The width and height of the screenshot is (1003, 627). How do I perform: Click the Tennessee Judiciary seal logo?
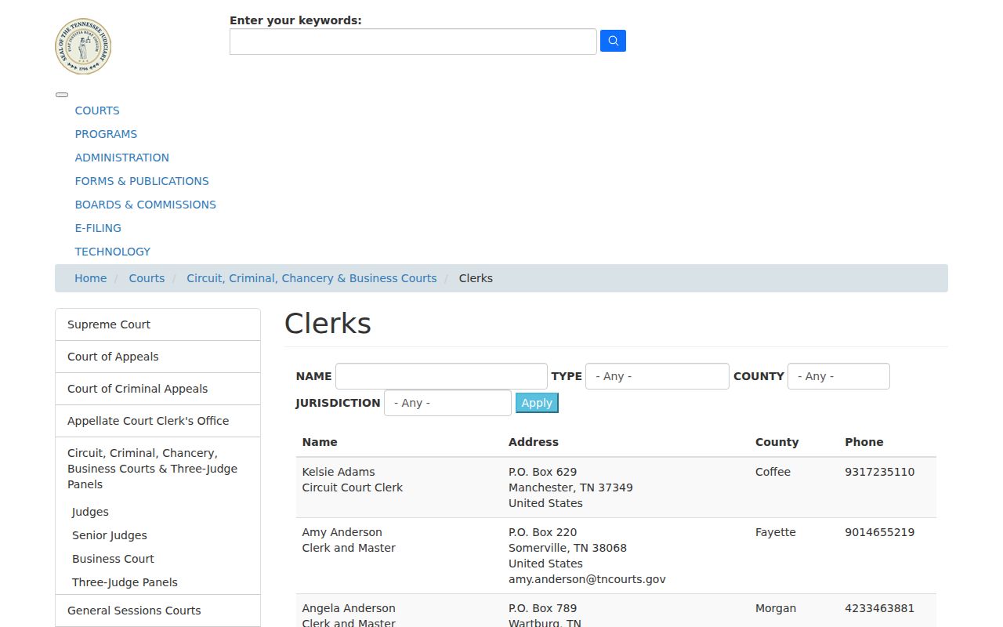(x=83, y=47)
